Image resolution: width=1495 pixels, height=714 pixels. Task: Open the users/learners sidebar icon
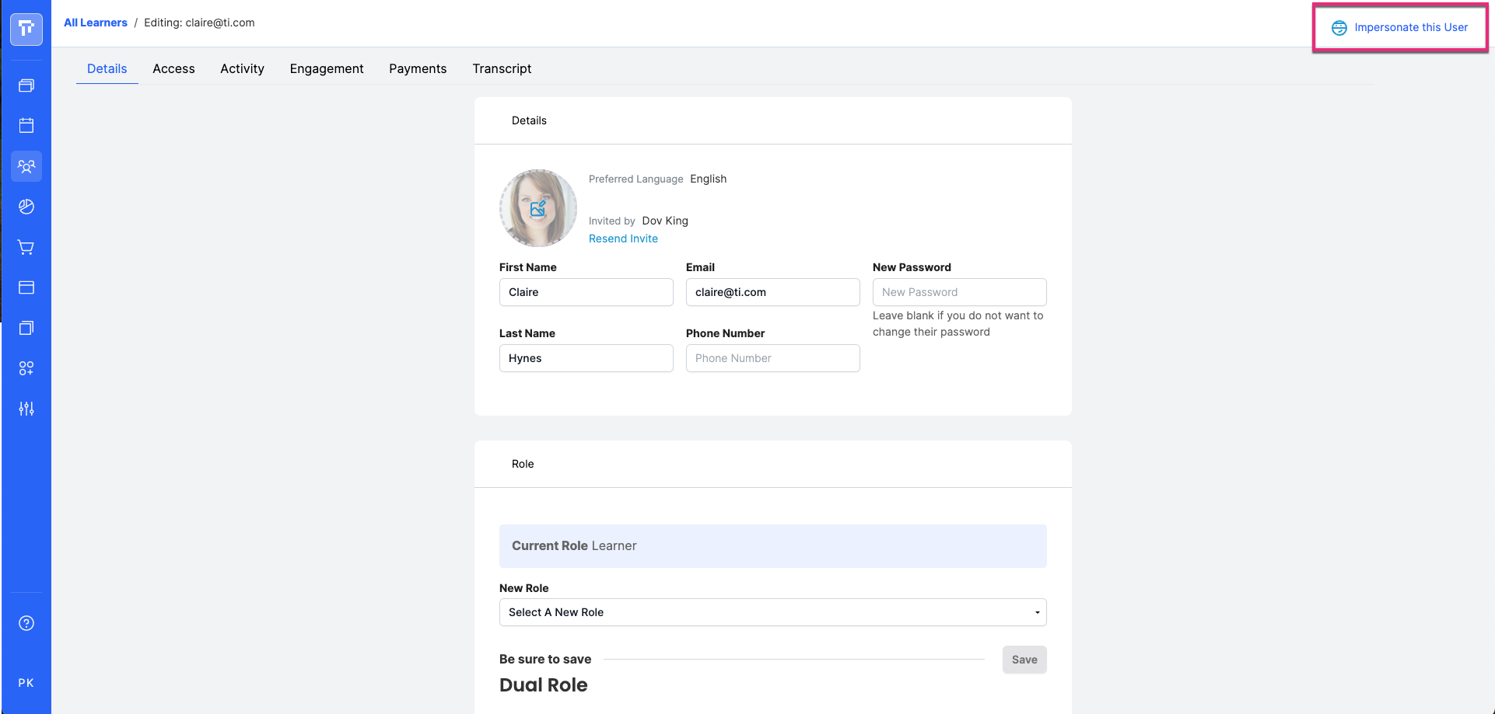pos(26,166)
